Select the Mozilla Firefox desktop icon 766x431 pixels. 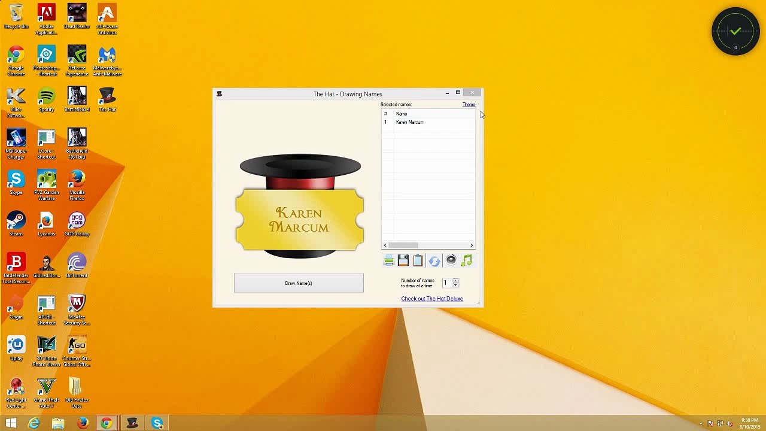77,185
